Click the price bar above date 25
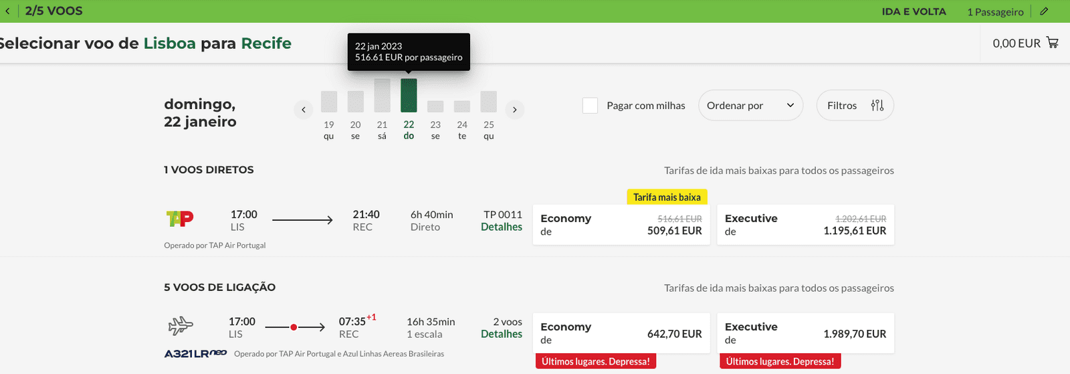This screenshot has width=1070, height=374. pos(489,101)
